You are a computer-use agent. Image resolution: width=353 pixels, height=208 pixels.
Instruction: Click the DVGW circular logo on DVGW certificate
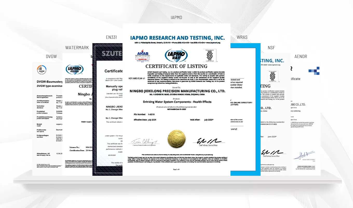point(42,69)
